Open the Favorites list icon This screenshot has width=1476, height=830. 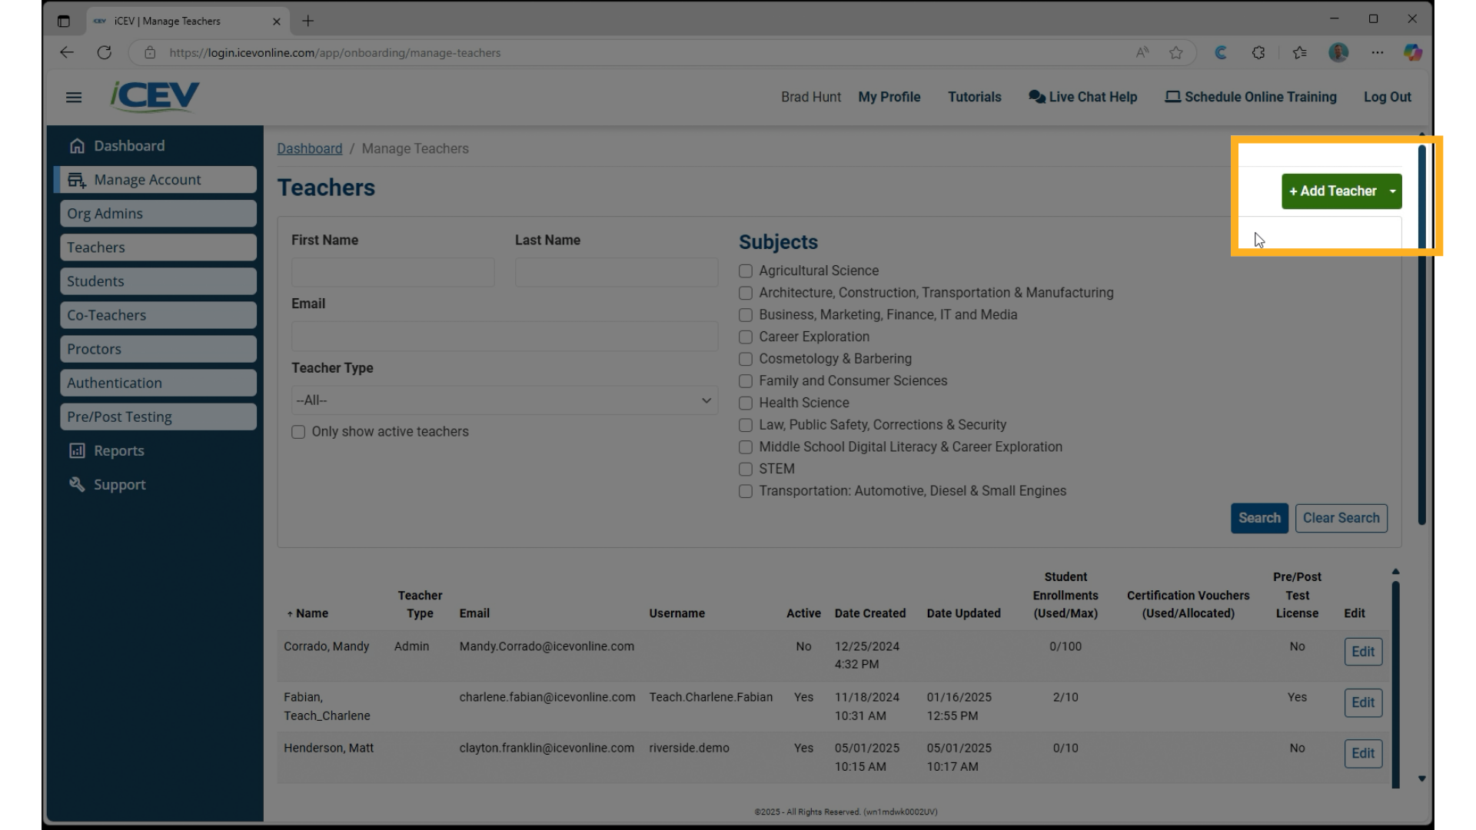(1299, 52)
